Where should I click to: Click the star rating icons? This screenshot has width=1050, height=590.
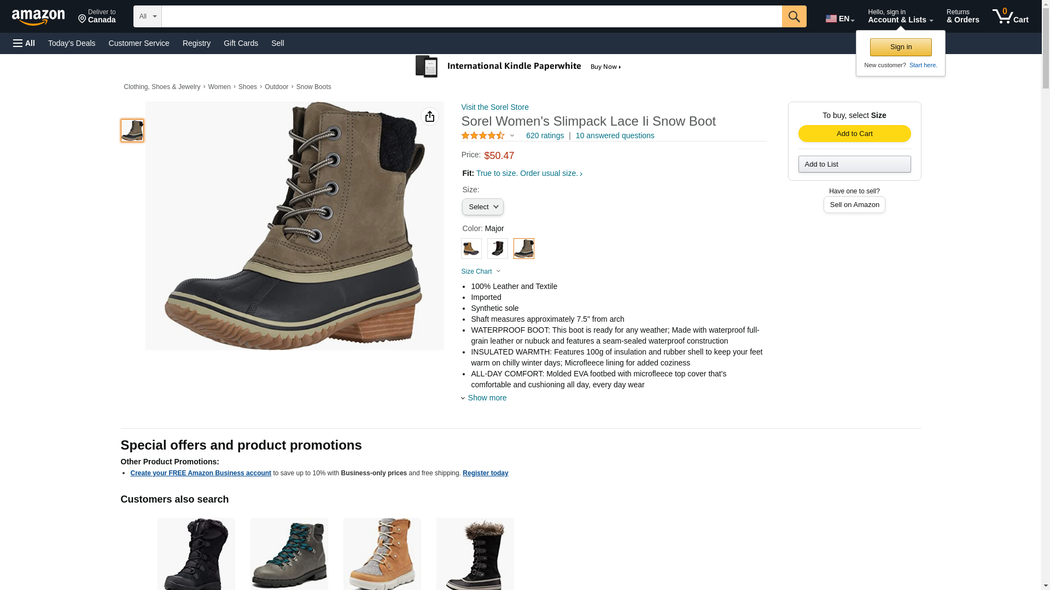483,135
